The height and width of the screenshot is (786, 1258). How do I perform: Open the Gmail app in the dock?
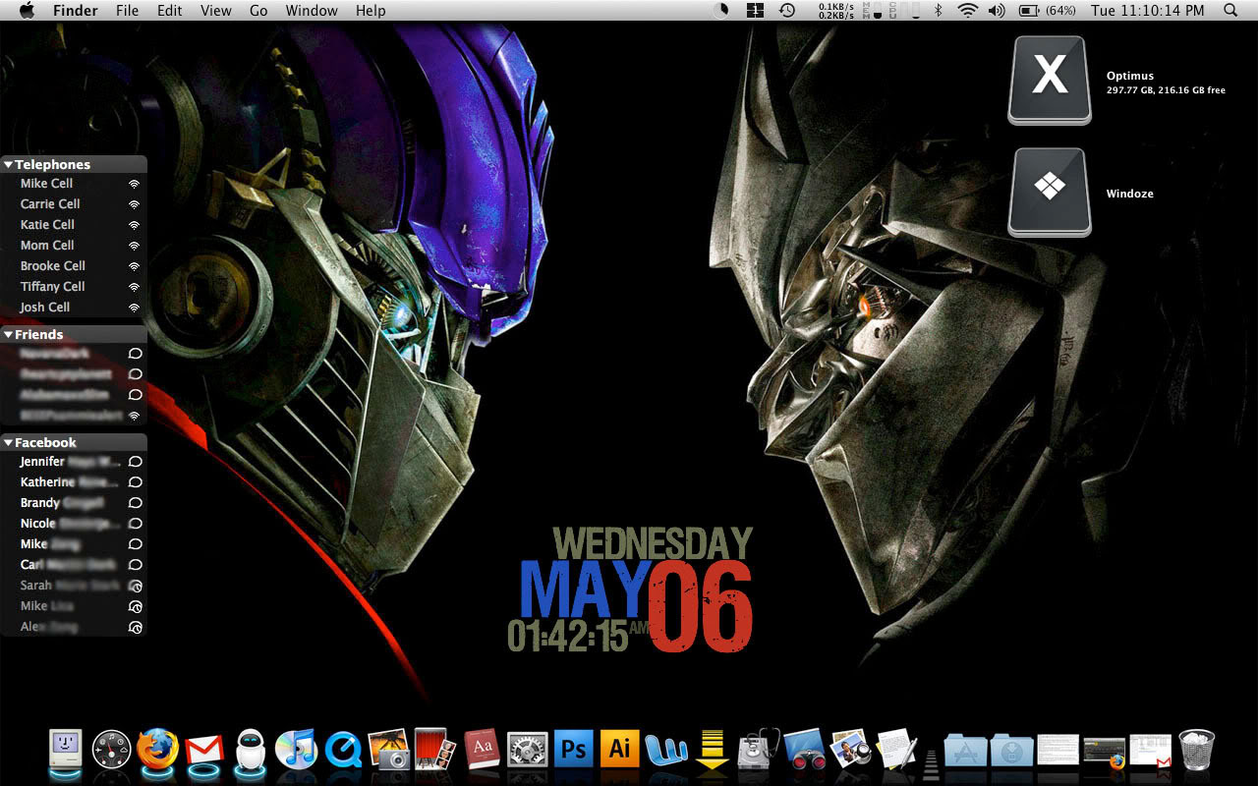tap(203, 751)
